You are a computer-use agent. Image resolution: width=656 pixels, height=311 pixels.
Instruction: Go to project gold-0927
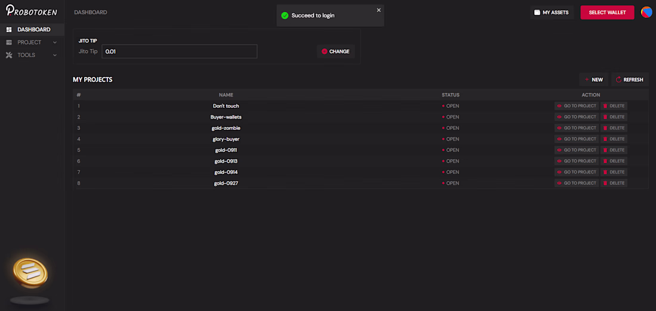(x=577, y=183)
